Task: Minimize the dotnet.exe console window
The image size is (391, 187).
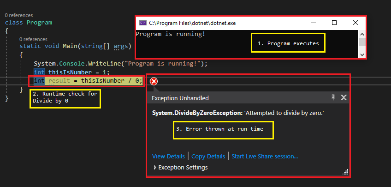Action: (314, 23)
